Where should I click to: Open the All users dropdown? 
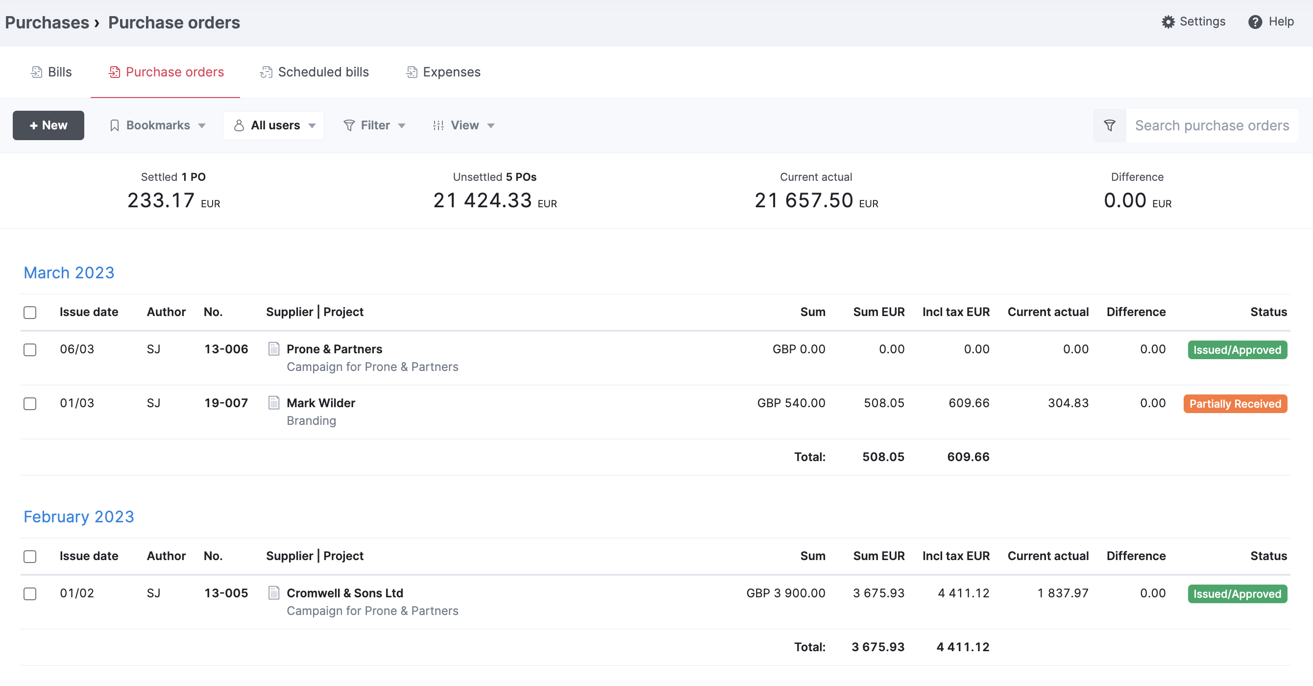[274, 125]
